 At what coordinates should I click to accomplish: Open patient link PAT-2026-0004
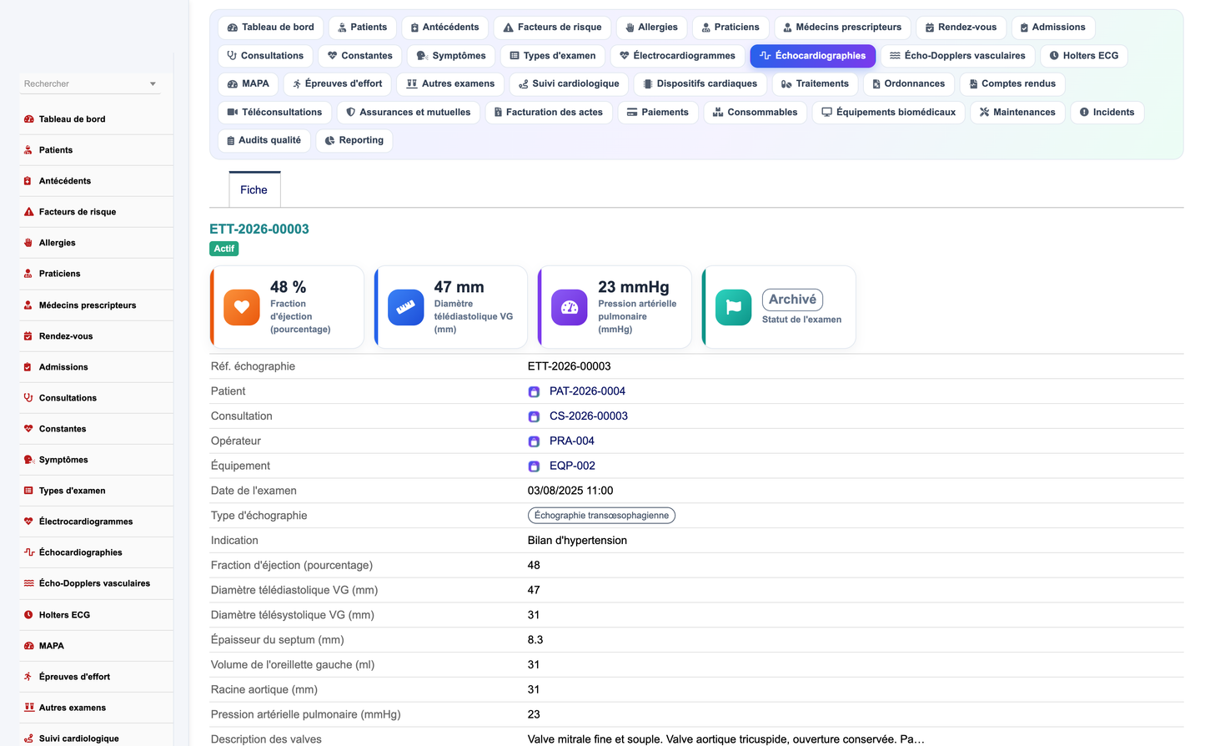coord(587,391)
